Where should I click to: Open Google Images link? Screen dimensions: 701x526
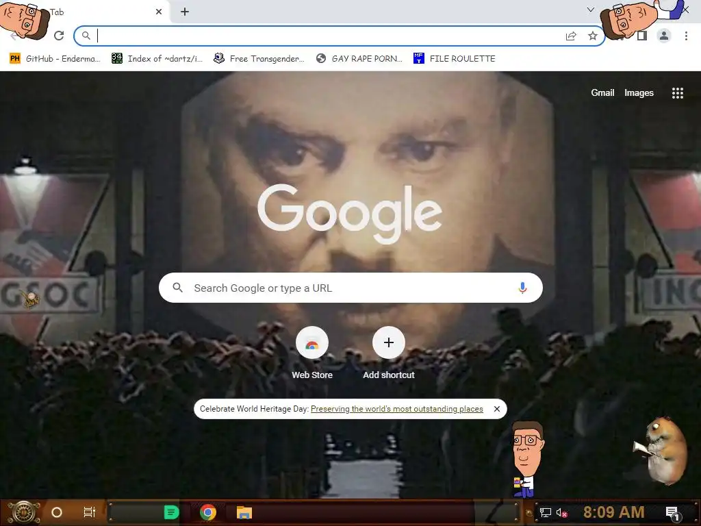(x=639, y=92)
